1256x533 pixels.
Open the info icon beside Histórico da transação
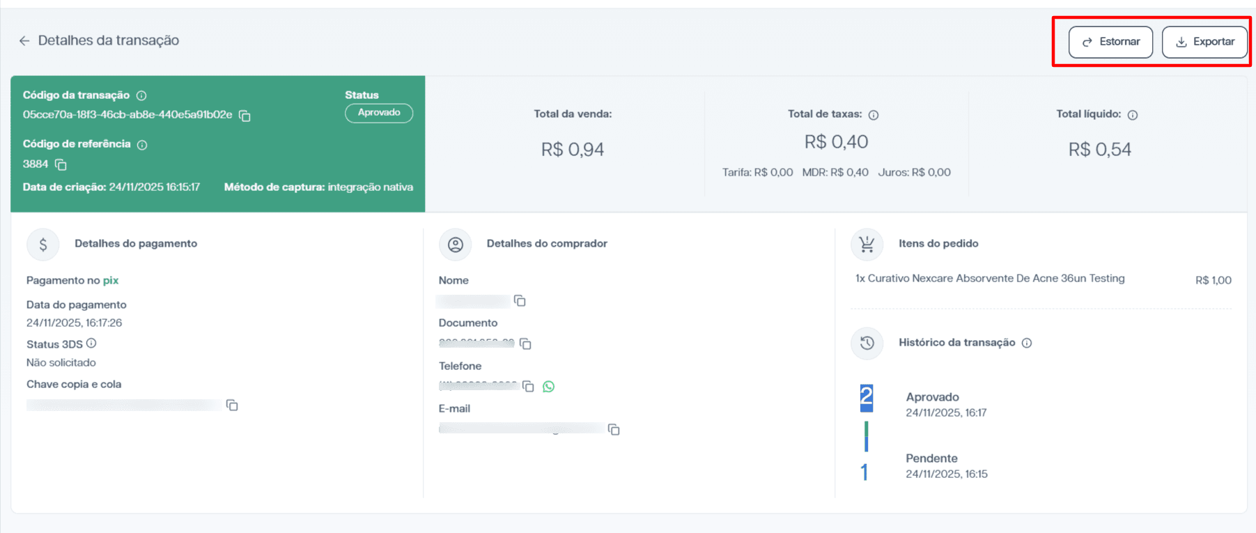(x=1027, y=343)
